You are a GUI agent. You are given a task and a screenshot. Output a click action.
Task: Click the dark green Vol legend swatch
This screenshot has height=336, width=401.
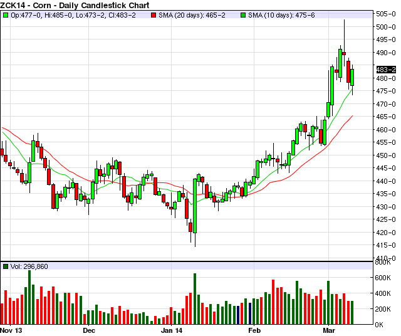[6, 266]
